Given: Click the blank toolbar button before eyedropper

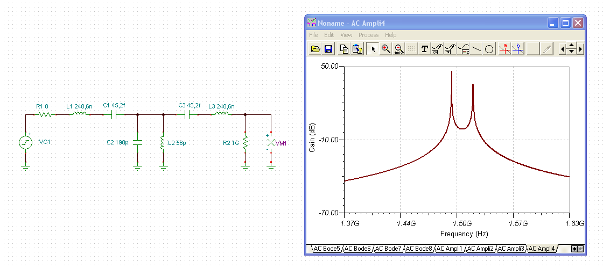Looking at the screenshot, I should pos(534,49).
